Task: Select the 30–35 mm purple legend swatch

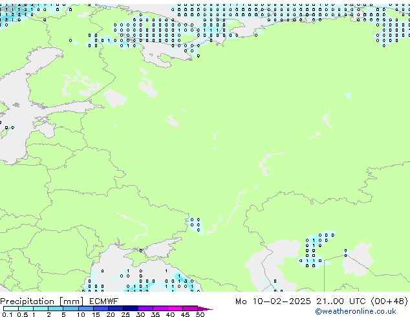Action: click(x=145, y=309)
